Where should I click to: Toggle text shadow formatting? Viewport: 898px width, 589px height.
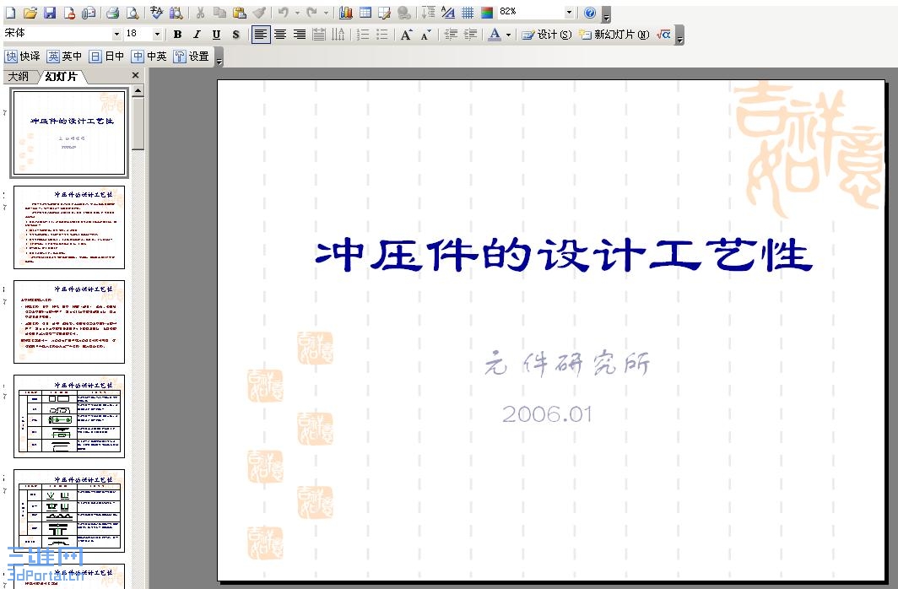pyautogui.click(x=235, y=35)
